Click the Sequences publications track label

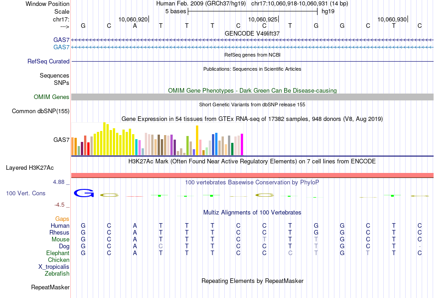[54, 75]
